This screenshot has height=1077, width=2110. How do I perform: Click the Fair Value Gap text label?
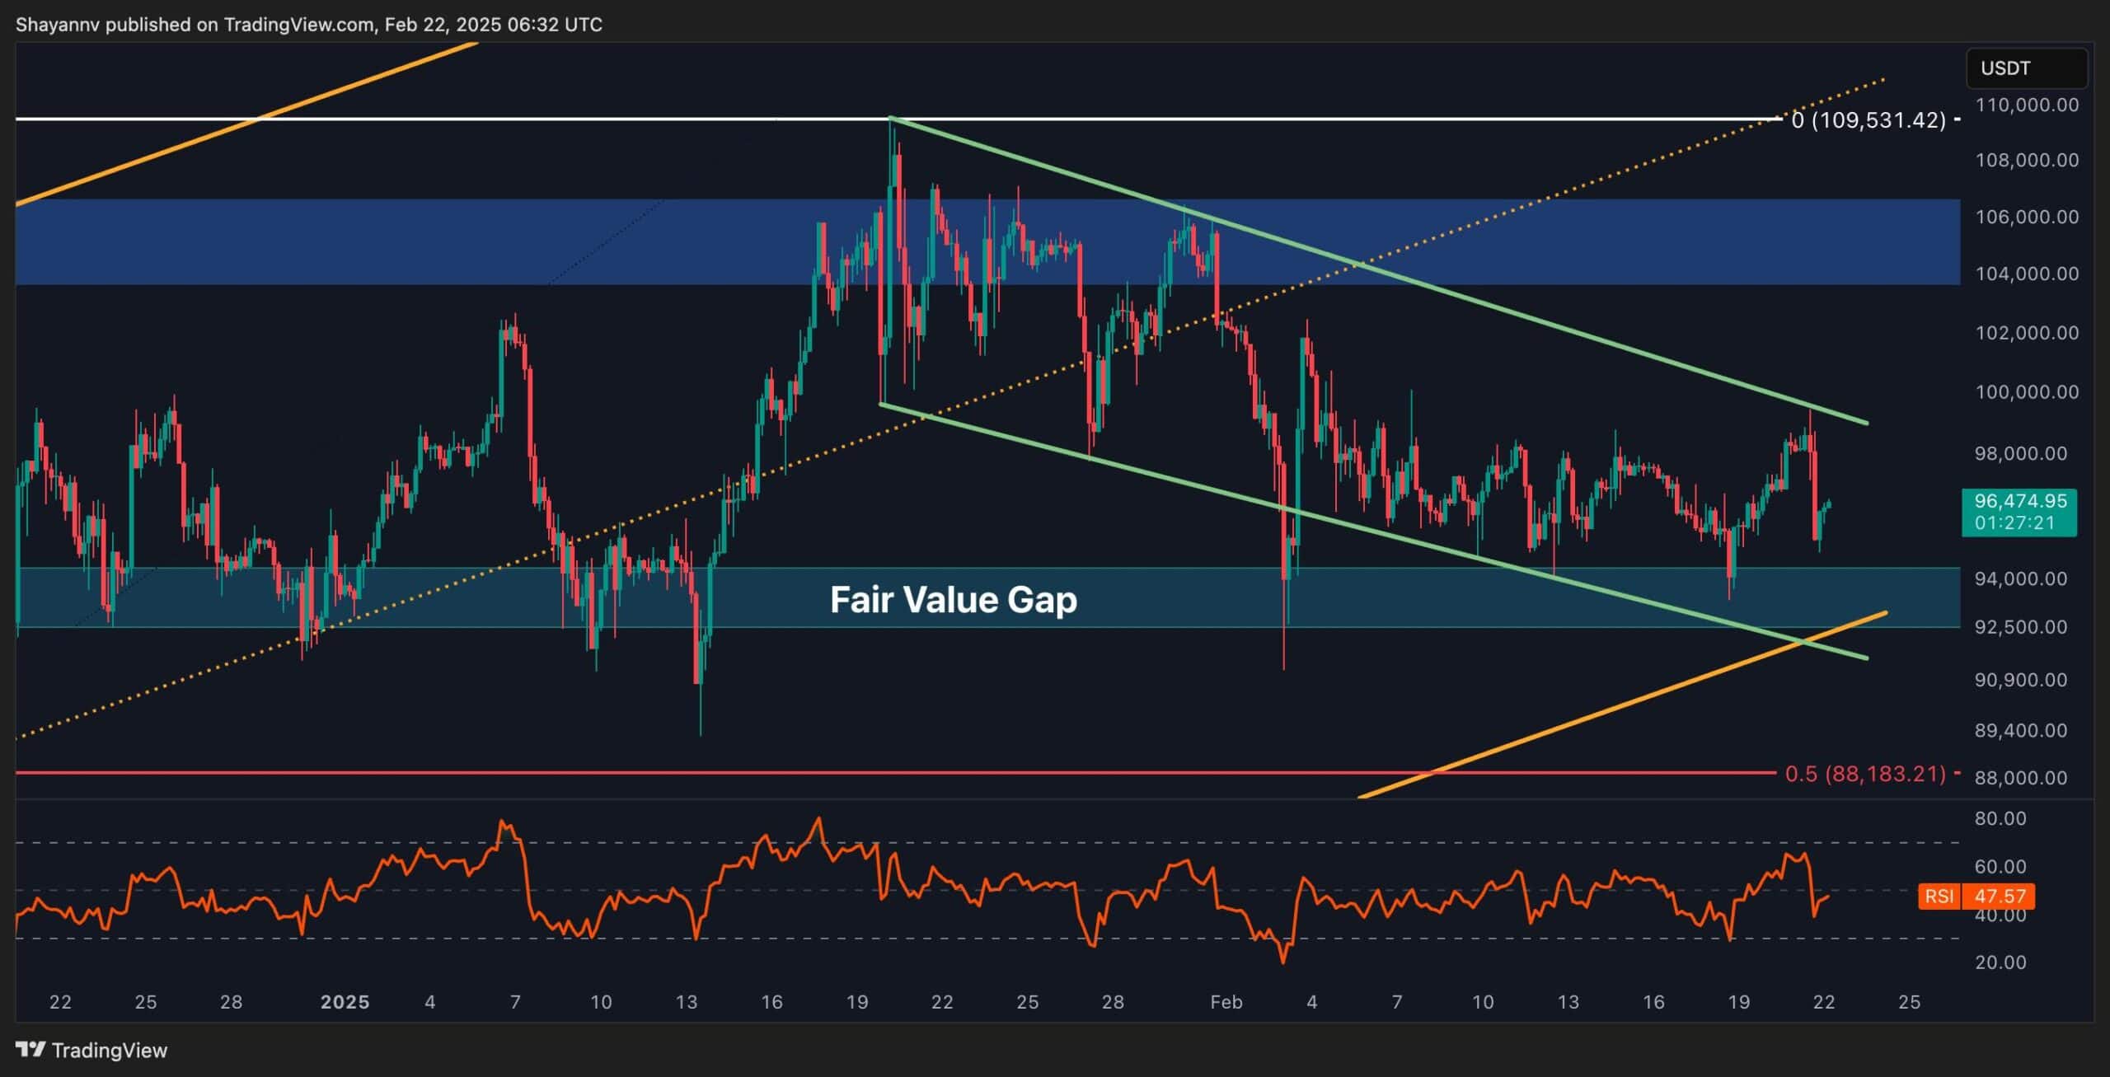point(953,599)
